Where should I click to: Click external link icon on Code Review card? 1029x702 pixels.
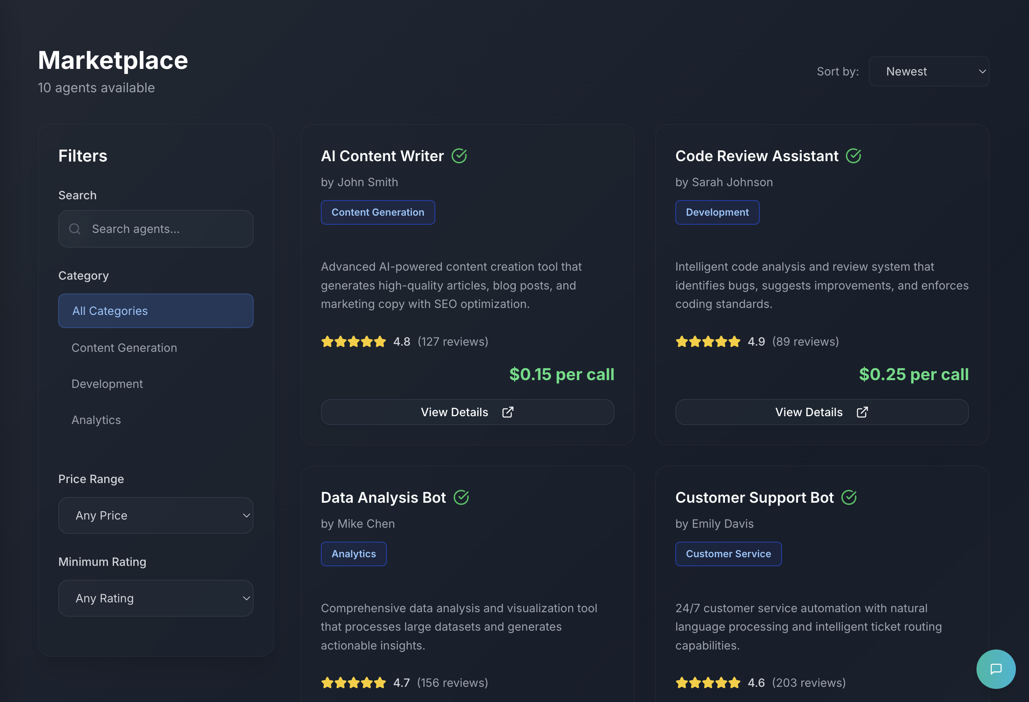pyautogui.click(x=862, y=412)
